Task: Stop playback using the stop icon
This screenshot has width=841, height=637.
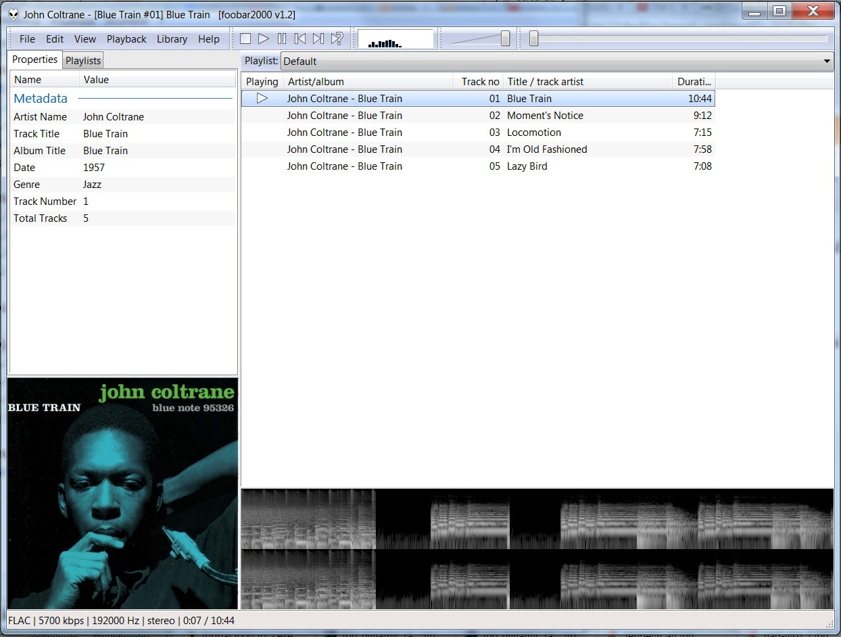Action: point(245,39)
